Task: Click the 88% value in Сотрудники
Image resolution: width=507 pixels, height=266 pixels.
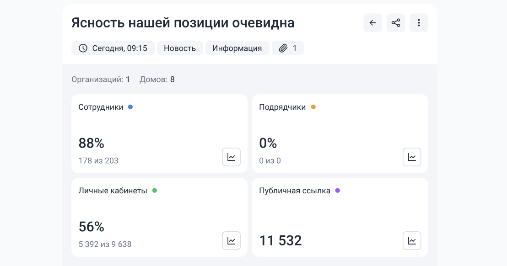Action: point(91,143)
